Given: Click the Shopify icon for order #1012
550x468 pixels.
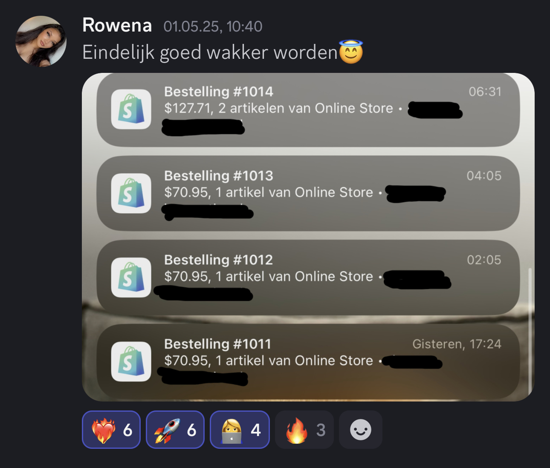Looking at the screenshot, I should [x=131, y=277].
